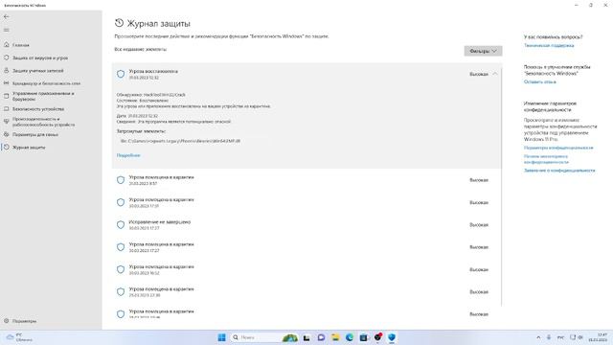Image resolution: width=613 pixels, height=345 pixels.
Task: Expand the 'Исправление не завершено' entry
Action: [306, 224]
